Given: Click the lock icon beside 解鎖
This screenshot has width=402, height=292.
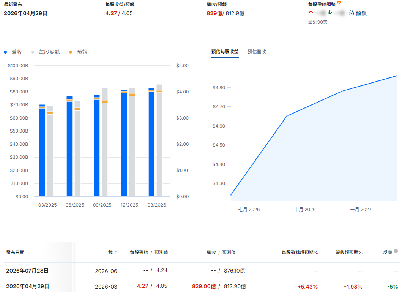Looking at the screenshot, I should pyautogui.click(x=351, y=13).
